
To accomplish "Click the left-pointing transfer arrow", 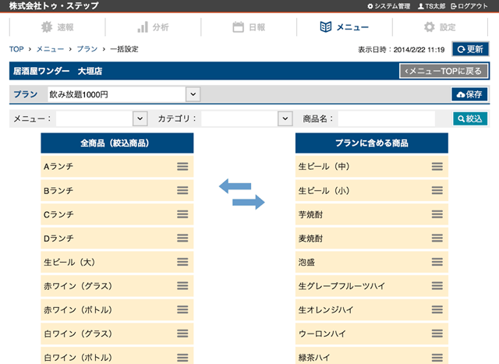I will click(234, 186).
